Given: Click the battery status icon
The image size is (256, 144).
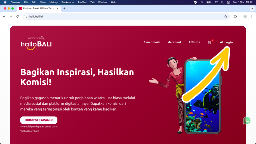Looking at the screenshot, I should [x=209, y=2].
